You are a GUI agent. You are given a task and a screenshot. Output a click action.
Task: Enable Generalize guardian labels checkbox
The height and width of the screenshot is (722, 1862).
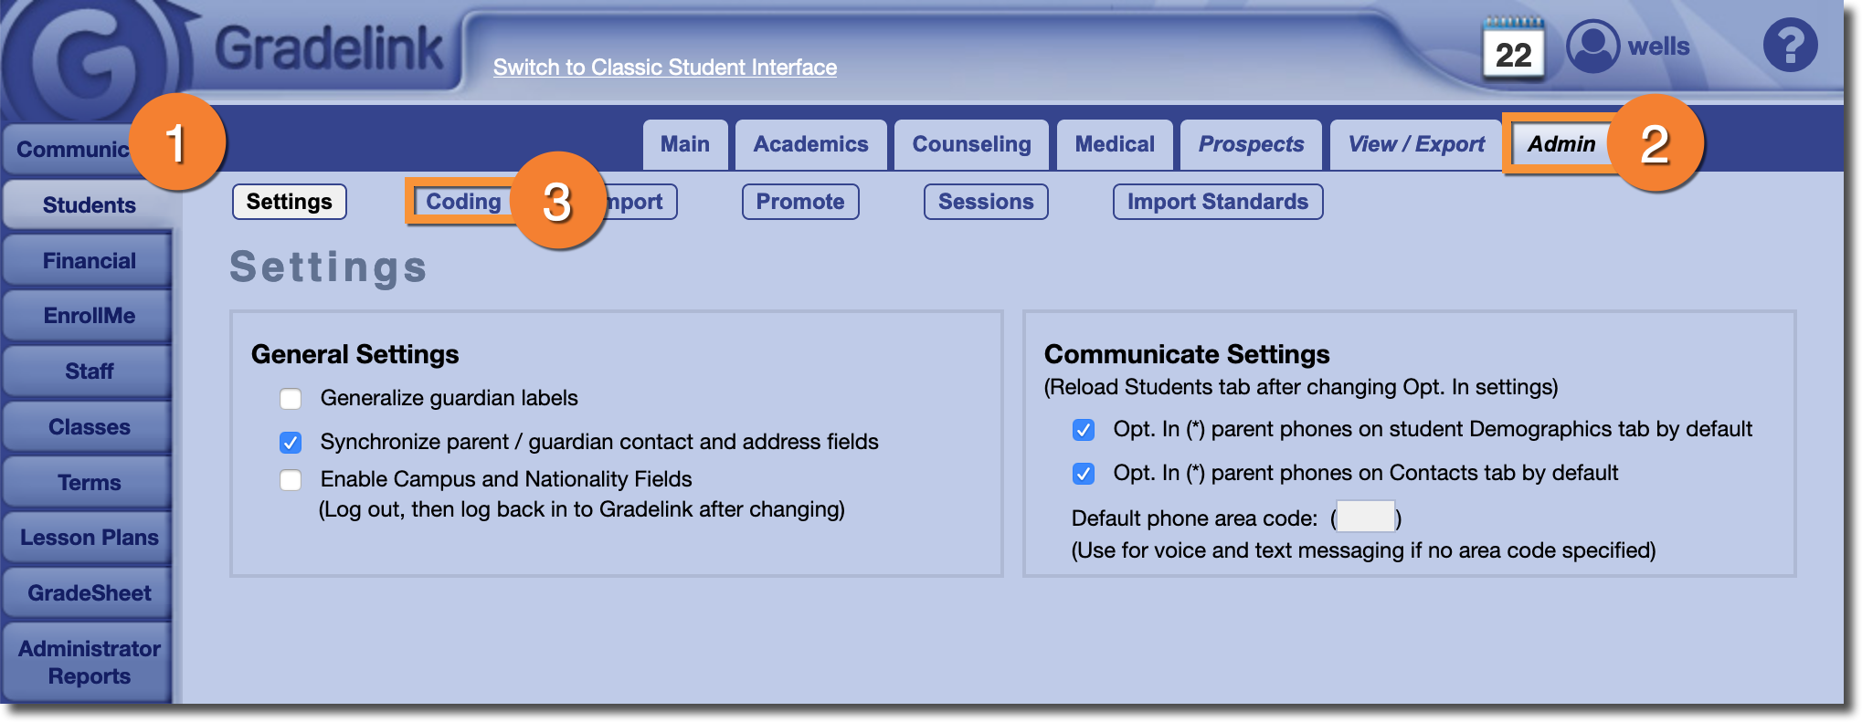291,399
